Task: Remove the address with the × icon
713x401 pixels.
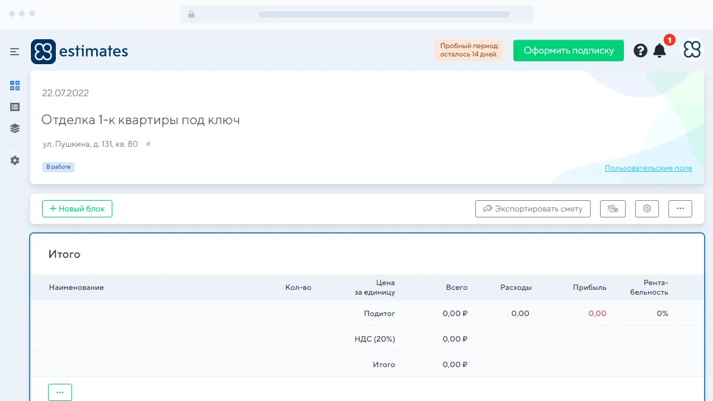Action: coord(149,144)
